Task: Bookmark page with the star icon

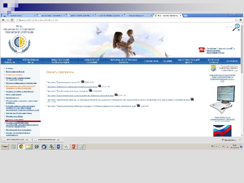Action: pos(236,20)
